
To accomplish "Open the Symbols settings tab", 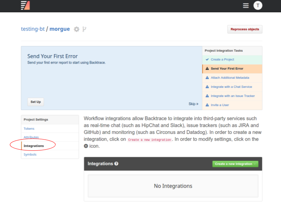I will click(30, 155).
